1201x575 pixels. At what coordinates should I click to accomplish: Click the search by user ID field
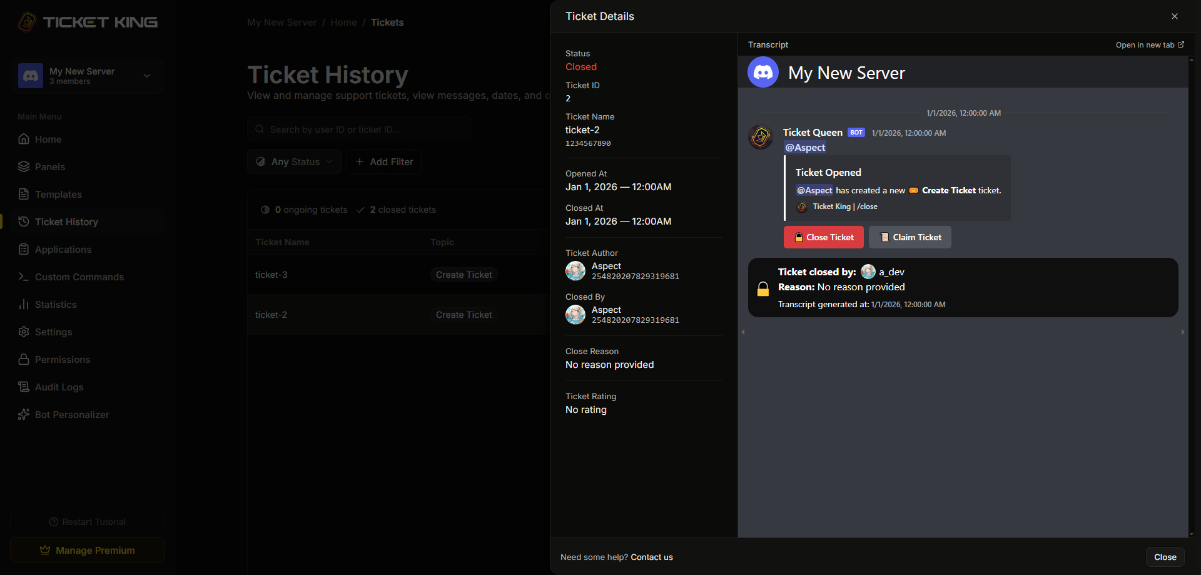point(360,130)
